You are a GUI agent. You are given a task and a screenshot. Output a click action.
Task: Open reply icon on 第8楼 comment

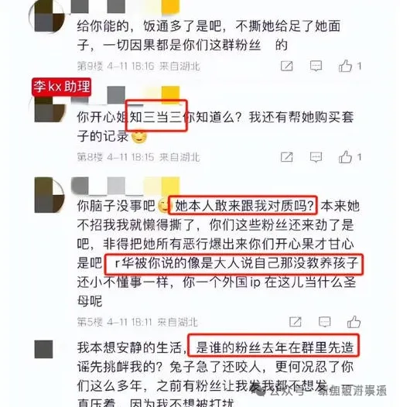tap(316, 157)
